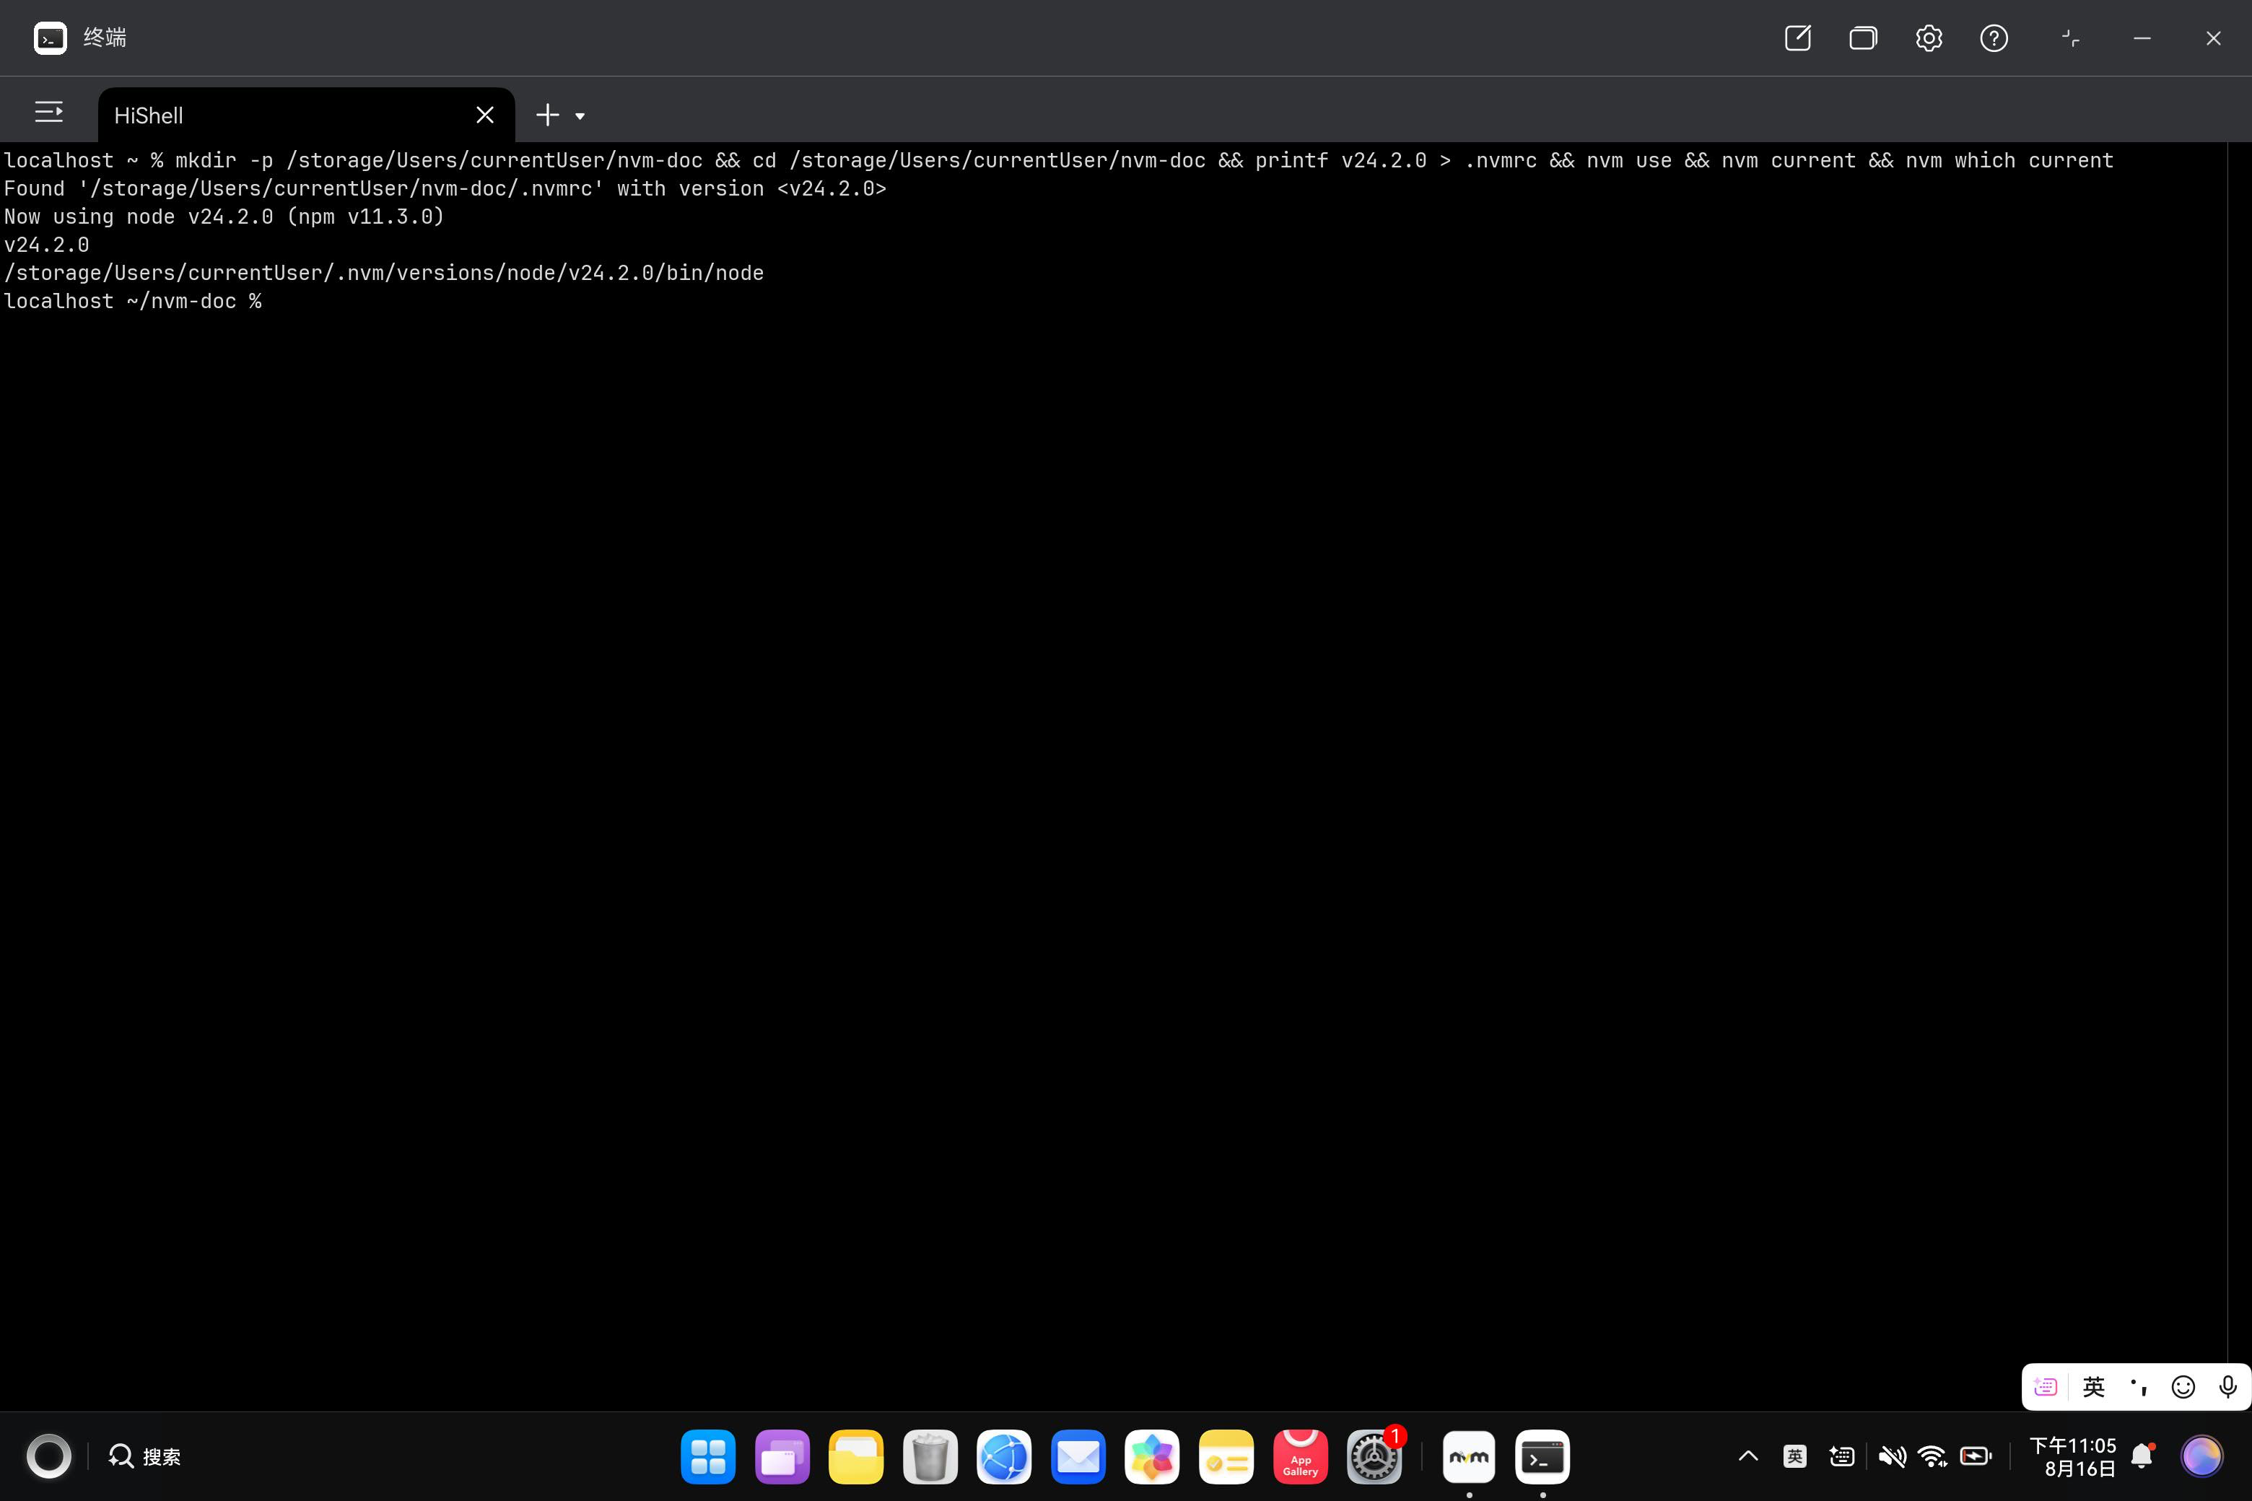
Task: Click the terminal app icon beside 终端
Action: coord(50,38)
